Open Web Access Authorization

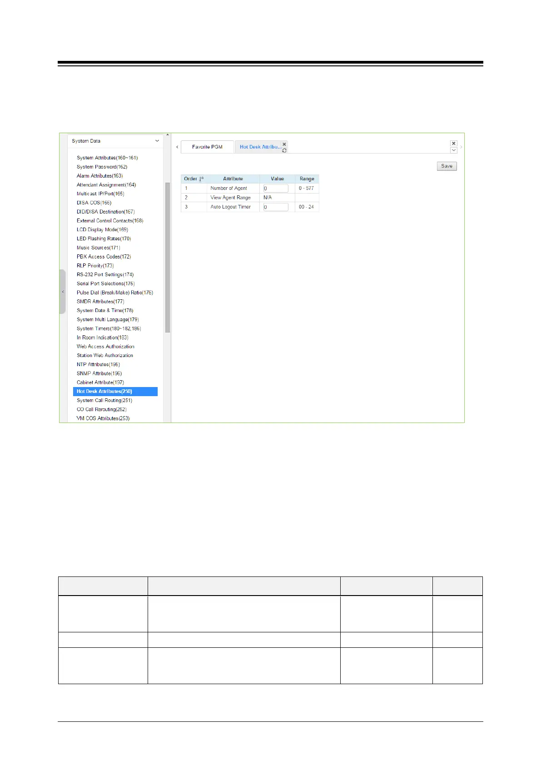105,347
